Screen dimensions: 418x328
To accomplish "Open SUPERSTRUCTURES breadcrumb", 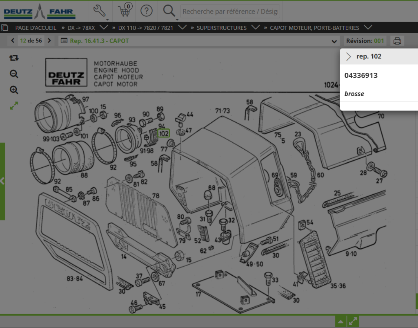I will click(x=222, y=28).
